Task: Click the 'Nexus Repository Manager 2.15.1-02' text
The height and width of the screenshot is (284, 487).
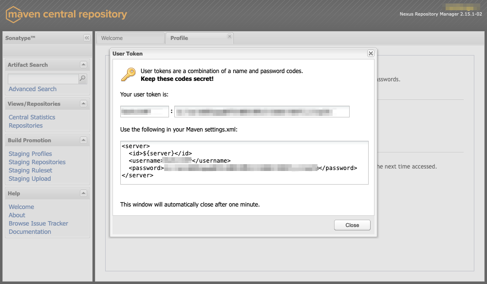Action: (x=441, y=14)
